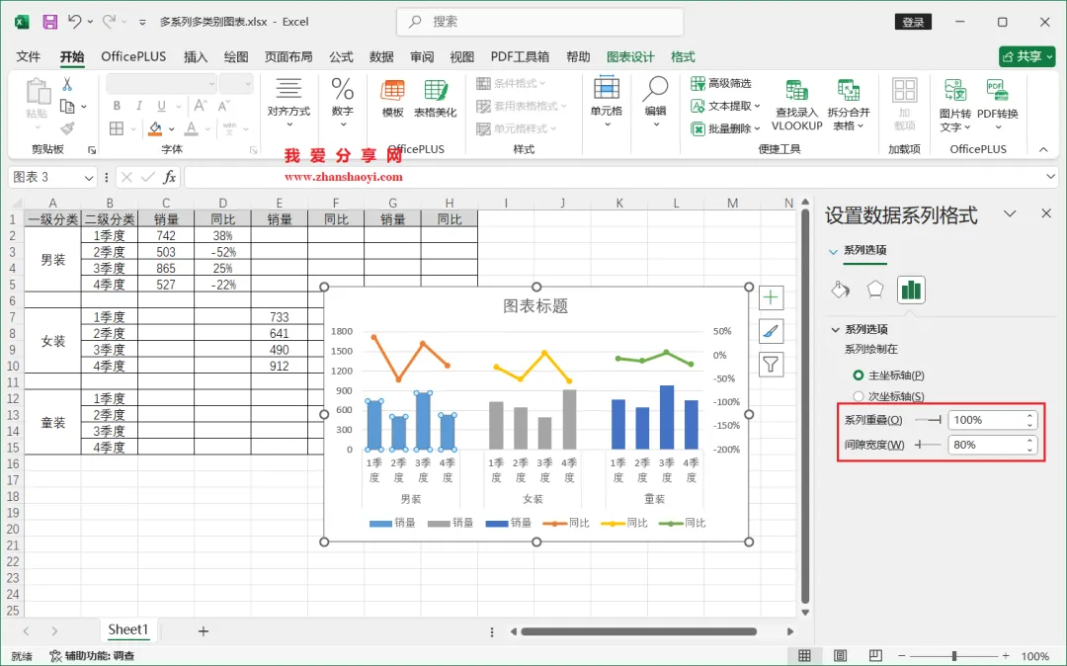Select 次坐标轴 radio button

(x=859, y=396)
